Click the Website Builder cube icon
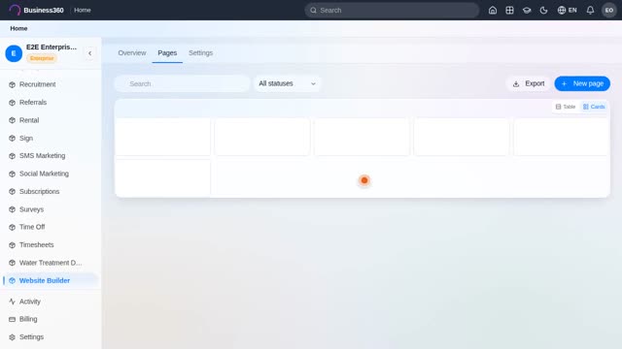Image resolution: width=622 pixels, height=349 pixels. pyautogui.click(x=12, y=280)
